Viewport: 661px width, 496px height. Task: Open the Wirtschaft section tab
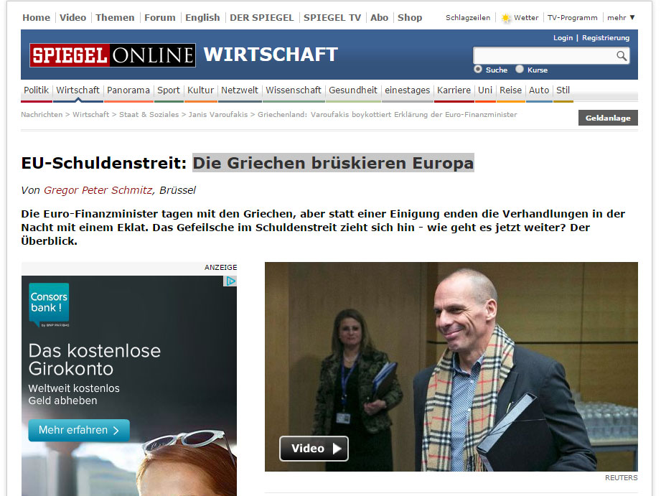[78, 90]
